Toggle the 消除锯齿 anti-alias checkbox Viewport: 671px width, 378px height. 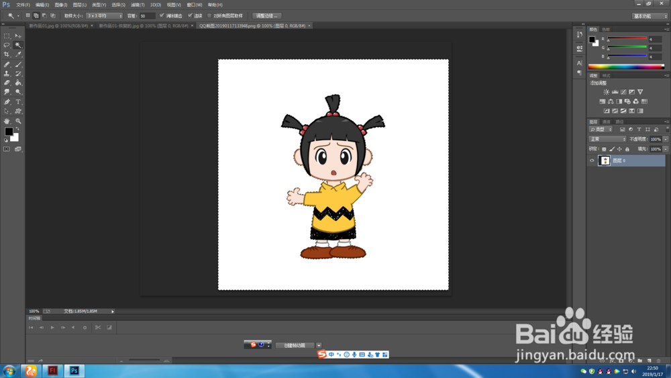point(162,15)
